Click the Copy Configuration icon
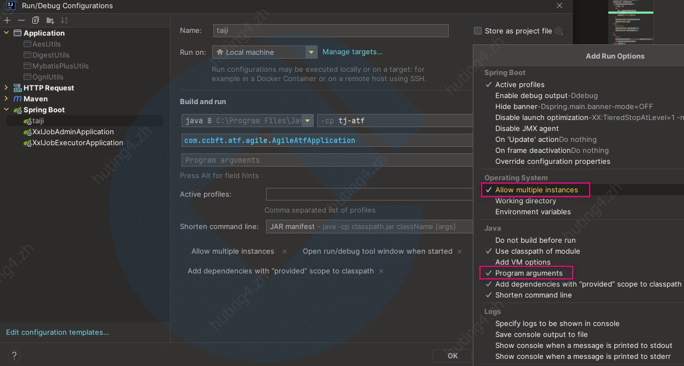 pyautogui.click(x=36, y=20)
